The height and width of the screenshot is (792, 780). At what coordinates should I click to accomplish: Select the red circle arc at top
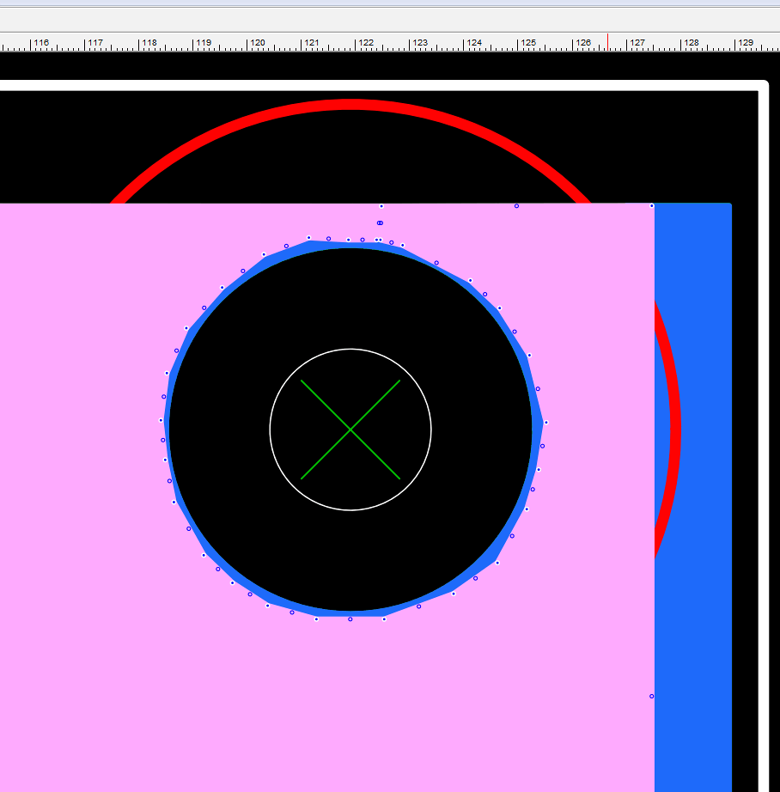click(350, 105)
